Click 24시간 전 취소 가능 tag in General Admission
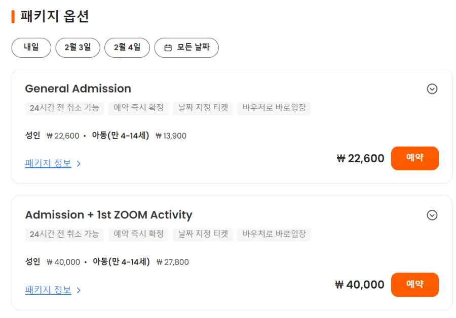456x318 pixels. click(64, 108)
